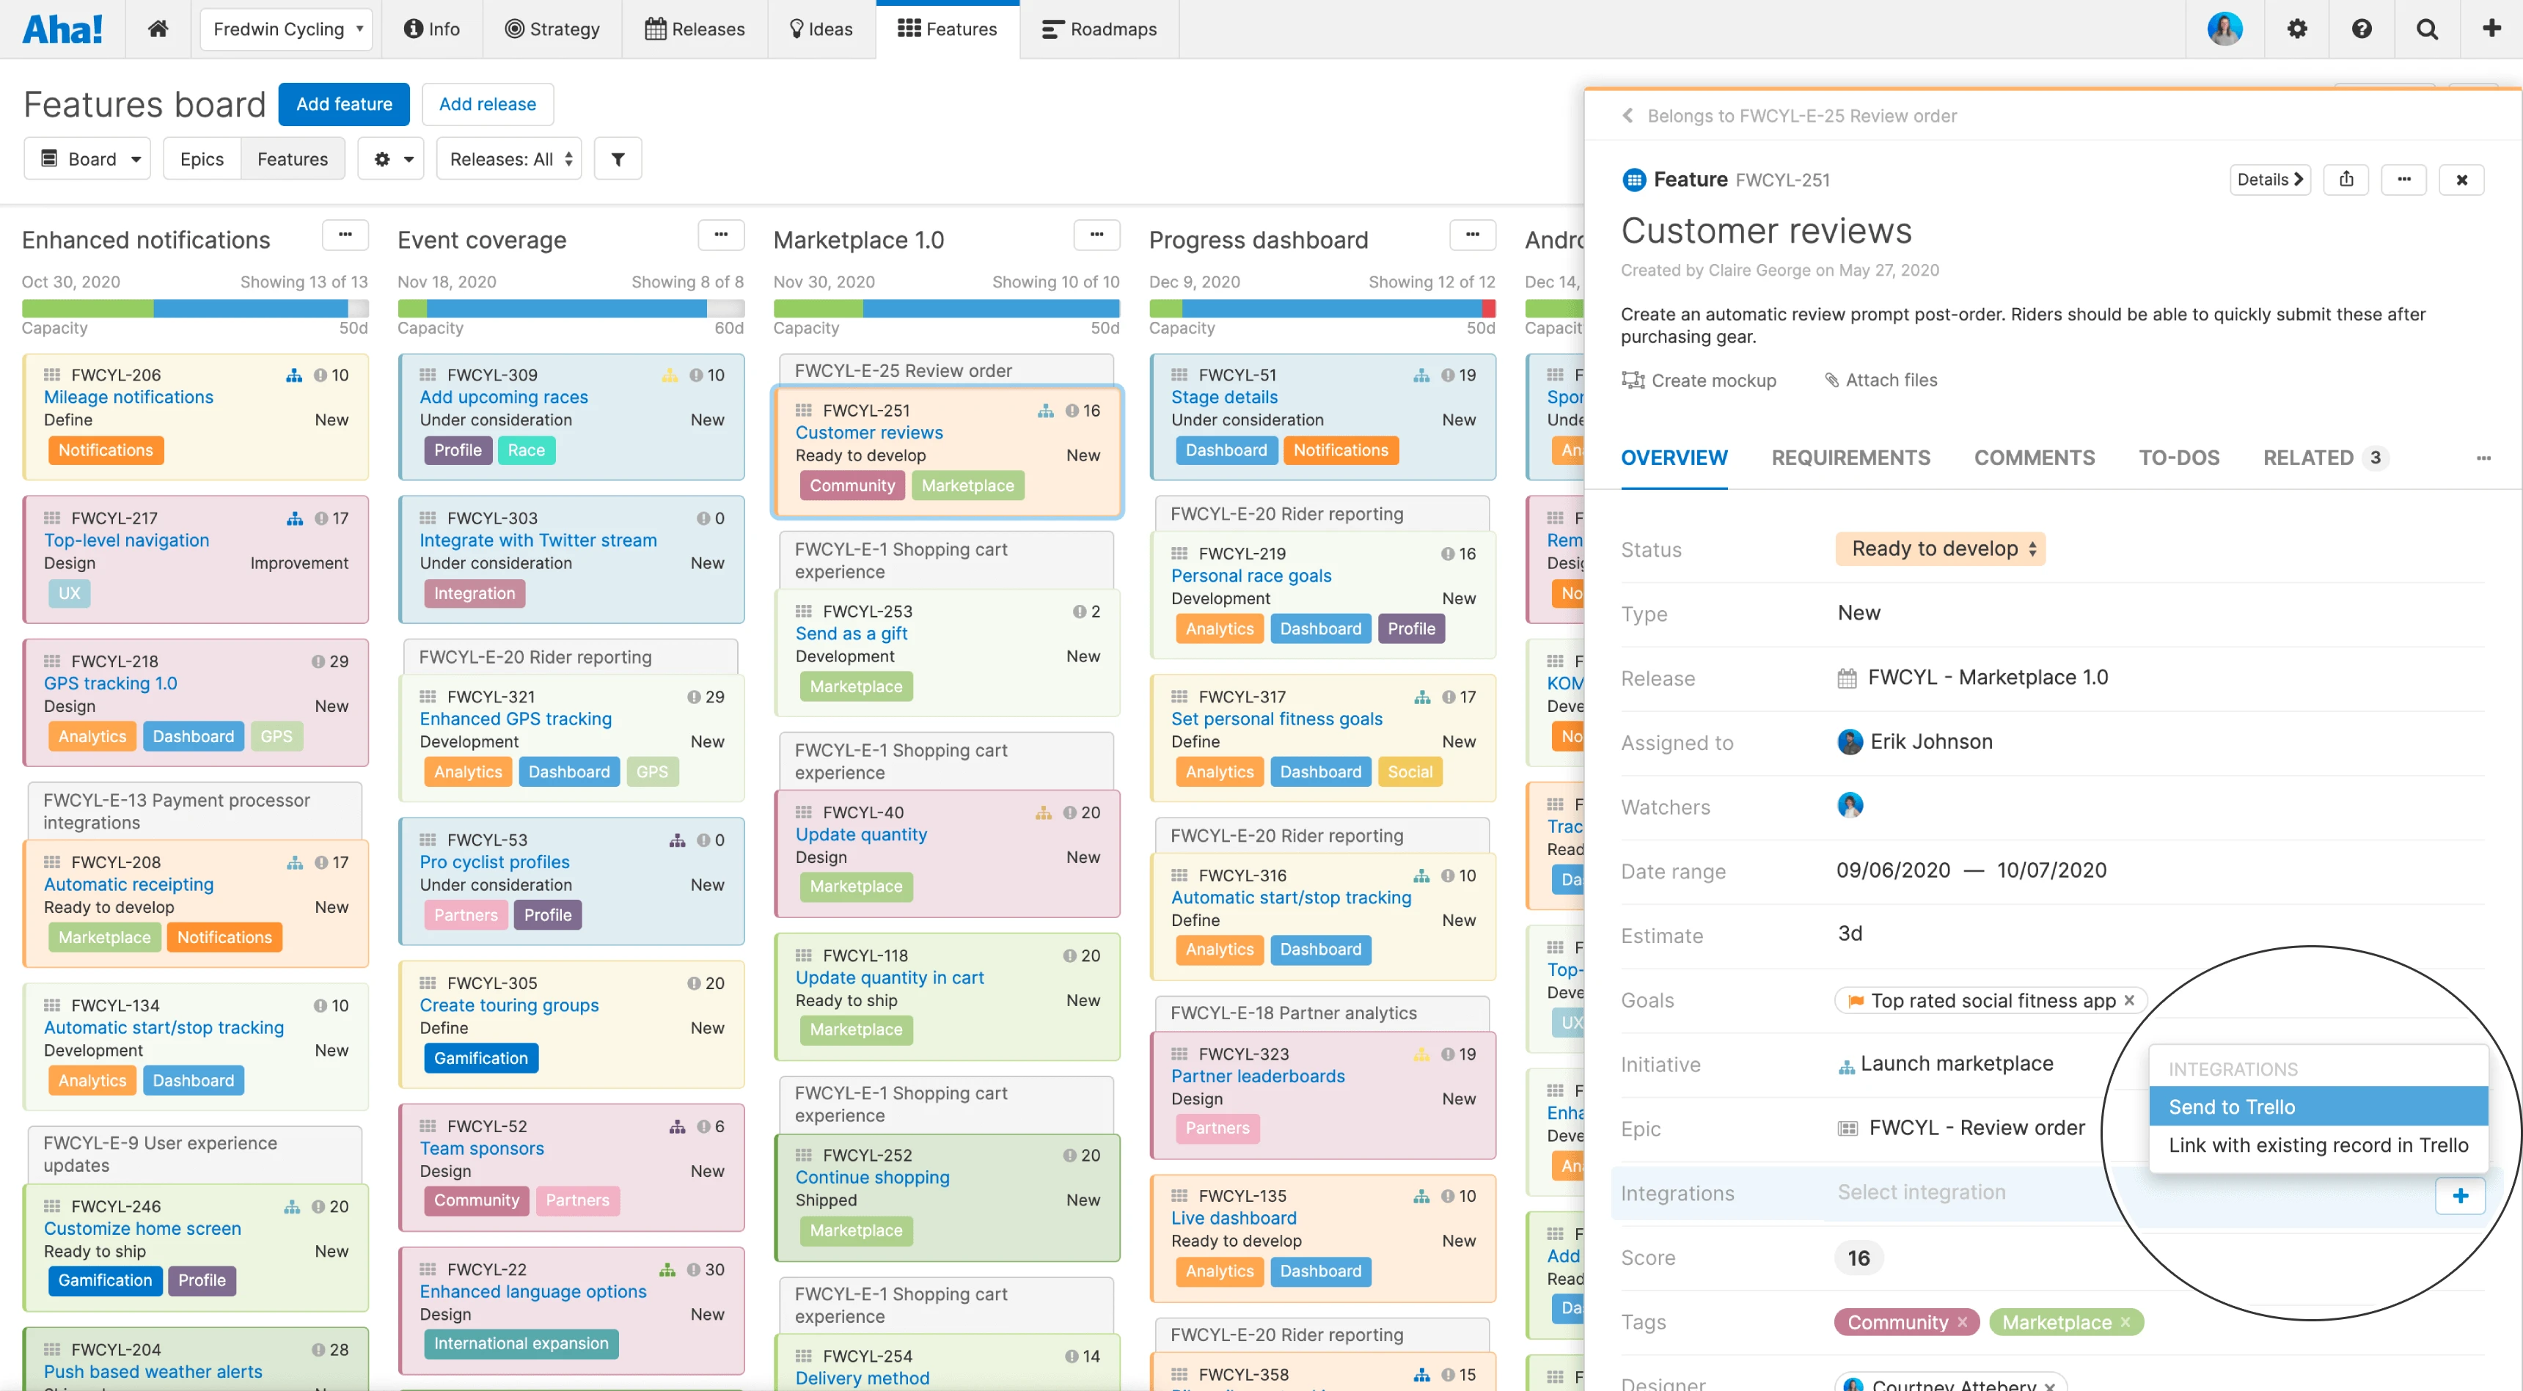The image size is (2523, 1391).
Task: Remove the Community tag from the feature
Action: [1963, 1321]
